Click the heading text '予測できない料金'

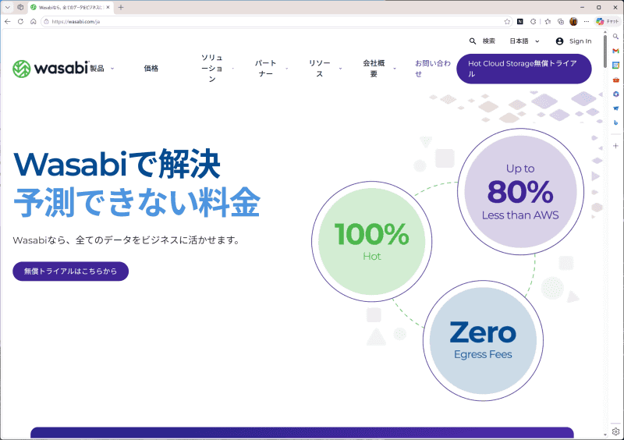[137, 202]
